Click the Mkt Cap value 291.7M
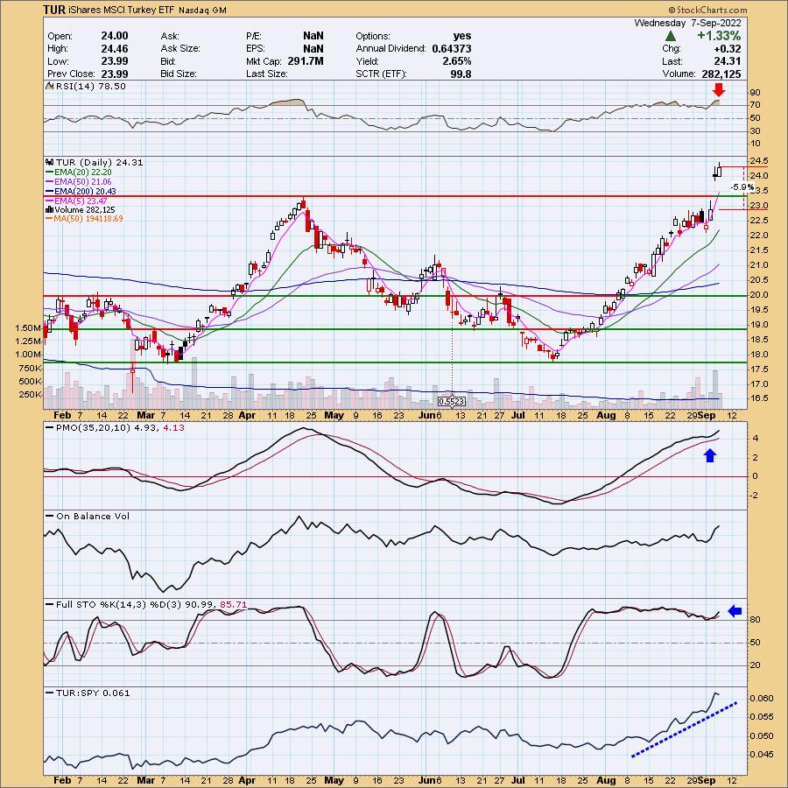Screen dimensions: 788x788 tap(306, 61)
